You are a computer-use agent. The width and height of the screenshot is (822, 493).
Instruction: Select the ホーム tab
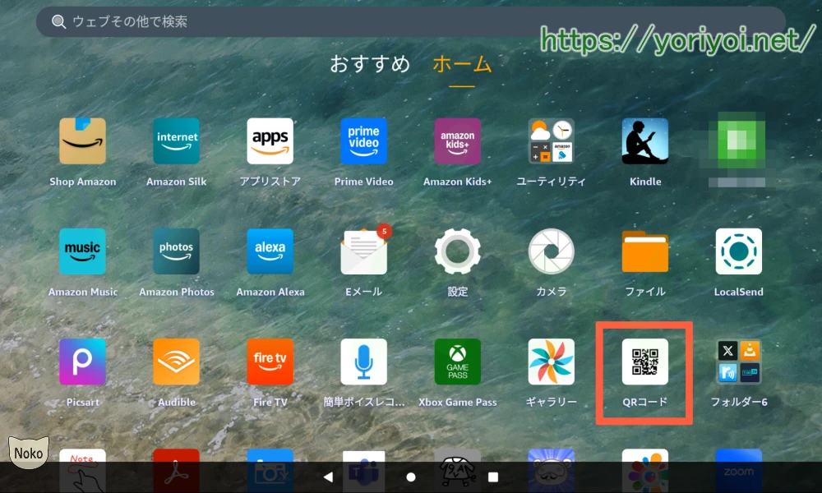[462, 64]
